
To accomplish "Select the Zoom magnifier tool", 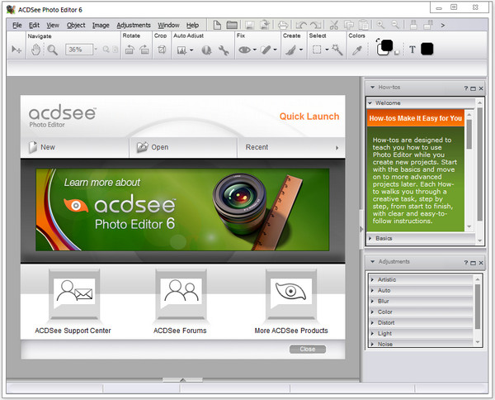I will [52, 50].
